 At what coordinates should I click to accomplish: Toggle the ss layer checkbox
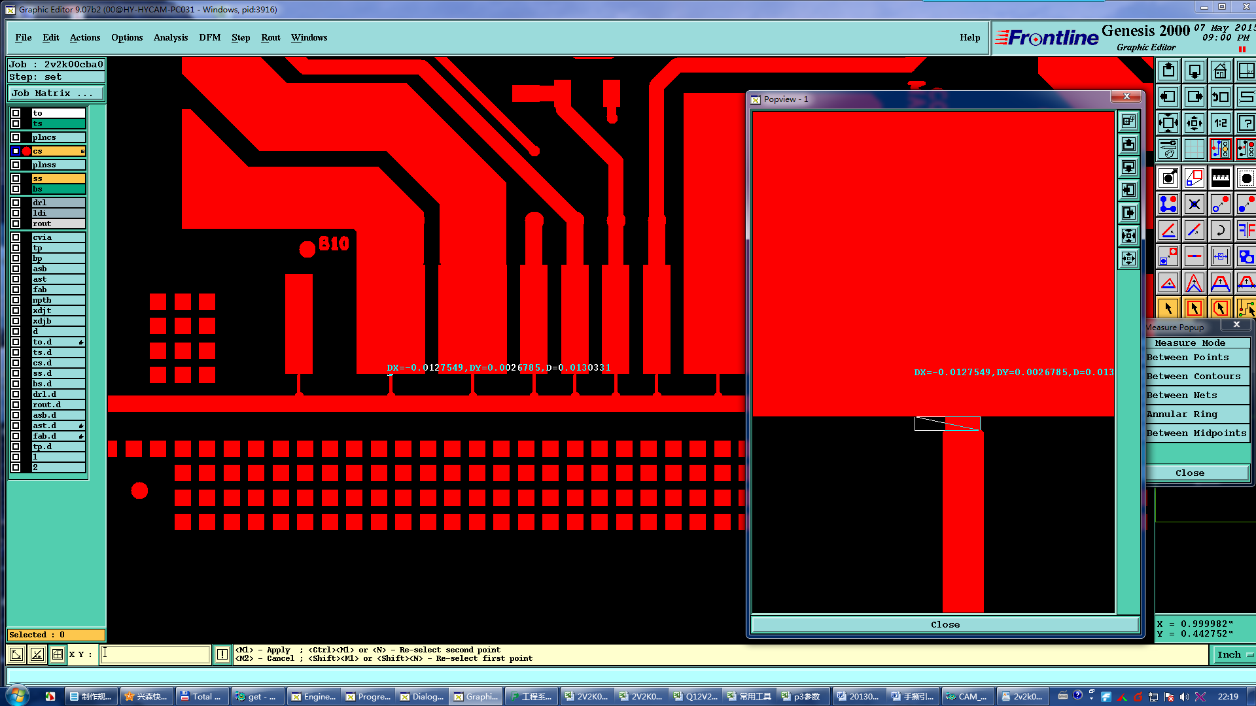point(16,178)
